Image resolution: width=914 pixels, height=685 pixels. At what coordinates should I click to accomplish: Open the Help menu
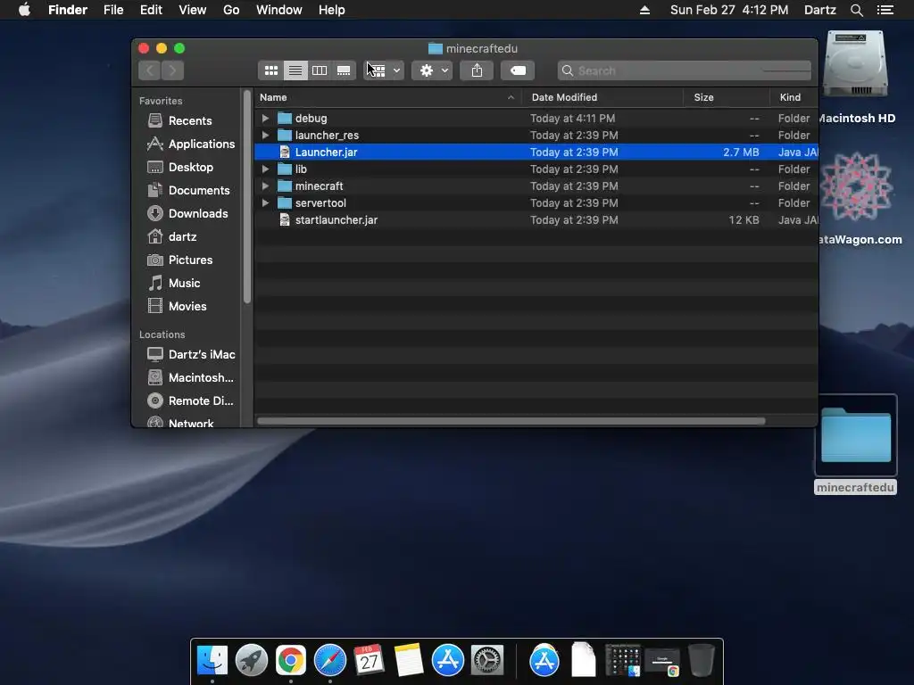coord(332,10)
